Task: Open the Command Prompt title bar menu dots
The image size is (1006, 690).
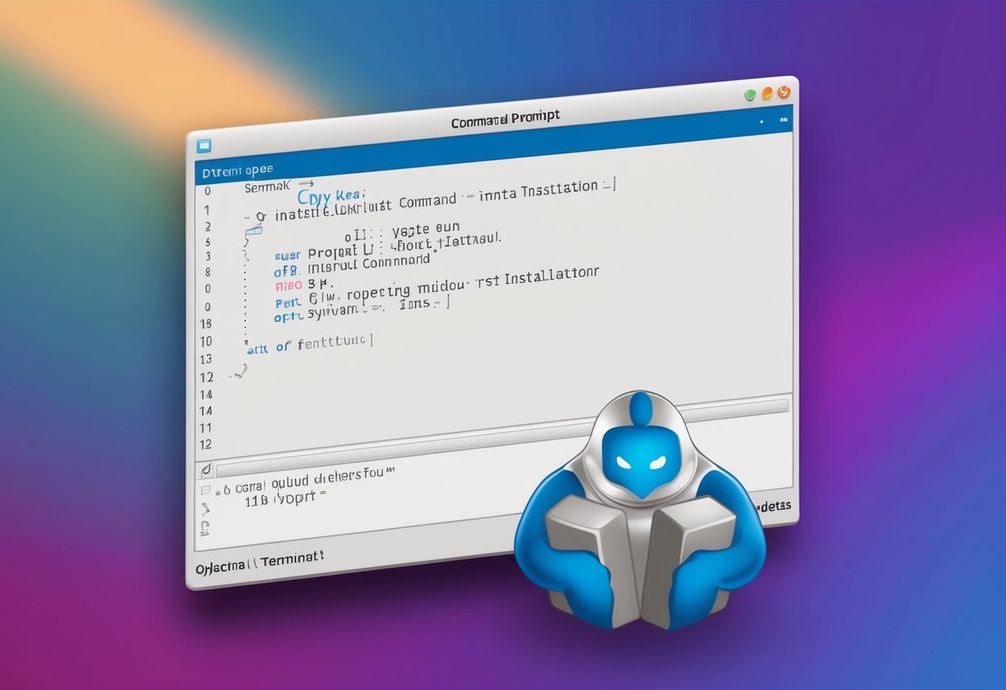Action: click(x=780, y=120)
